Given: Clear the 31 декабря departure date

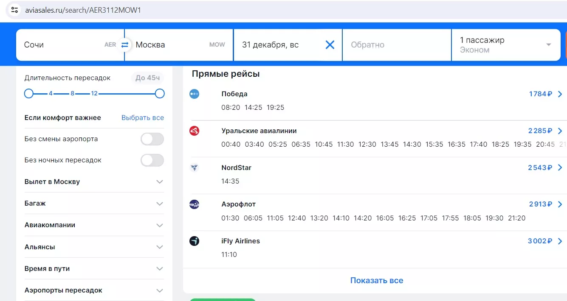Looking at the screenshot, I should tap(330, 45).
